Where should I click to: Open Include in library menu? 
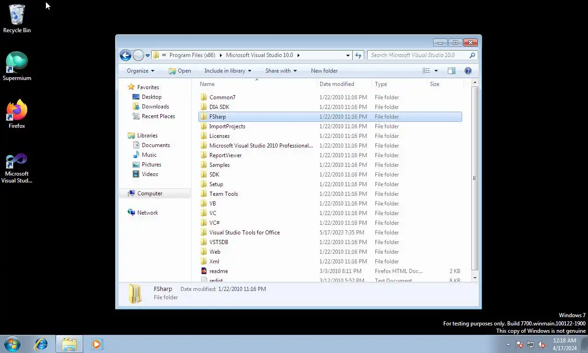[x=228, y=71]
